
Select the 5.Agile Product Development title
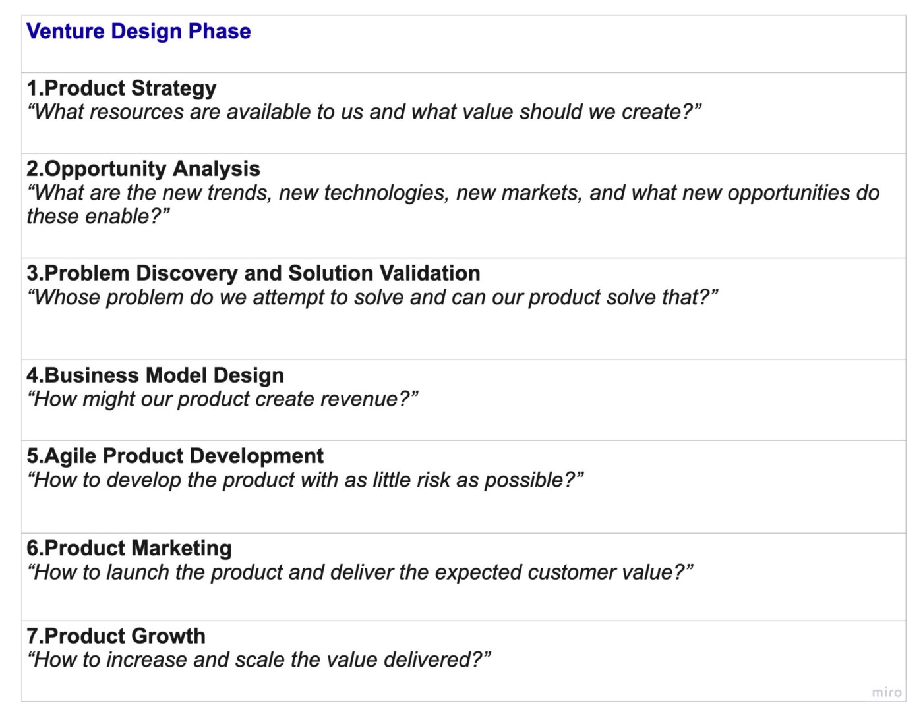[x=175, y=455]
